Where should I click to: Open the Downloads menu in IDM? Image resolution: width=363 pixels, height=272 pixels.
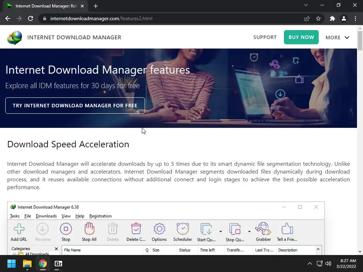click(x=46, y=216)
